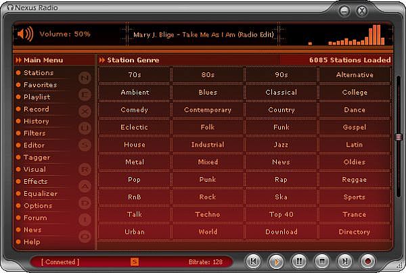Select the Metal genre
Screen dimensions: 406x273
pyautogui.click(x=135, y=162)
